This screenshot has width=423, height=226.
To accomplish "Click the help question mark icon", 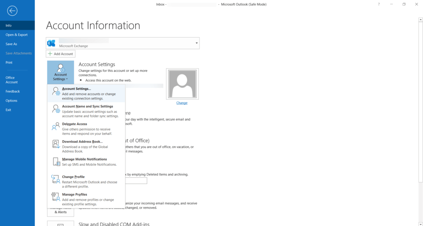I will [379, 4].
